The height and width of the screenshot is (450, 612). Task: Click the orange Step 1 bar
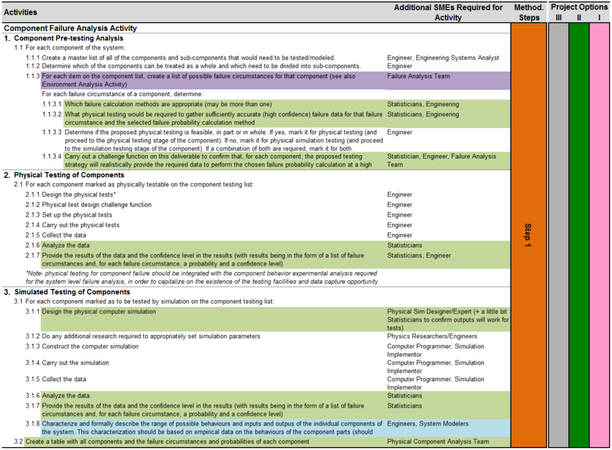528,236
